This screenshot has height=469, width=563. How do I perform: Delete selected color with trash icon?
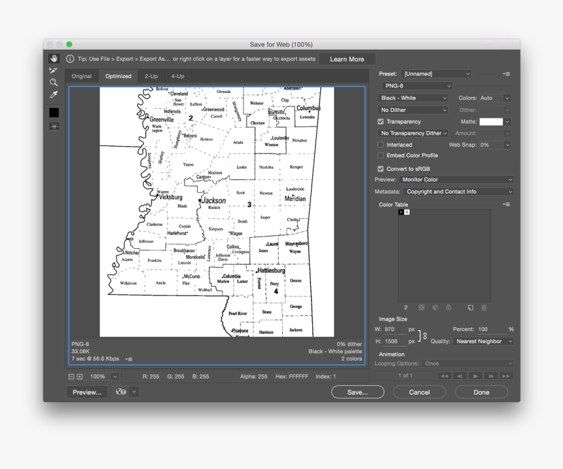pyautogui.click(x=483, y=307)
